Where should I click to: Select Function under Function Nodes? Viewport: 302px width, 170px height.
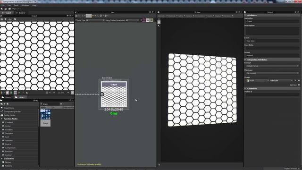point(9,152)
